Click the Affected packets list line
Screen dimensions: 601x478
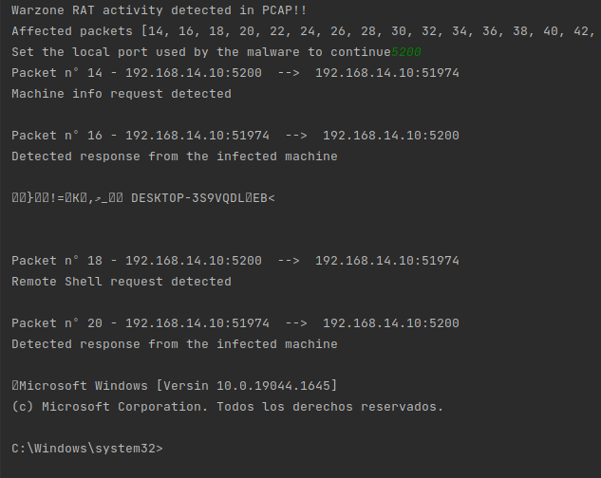303,31
